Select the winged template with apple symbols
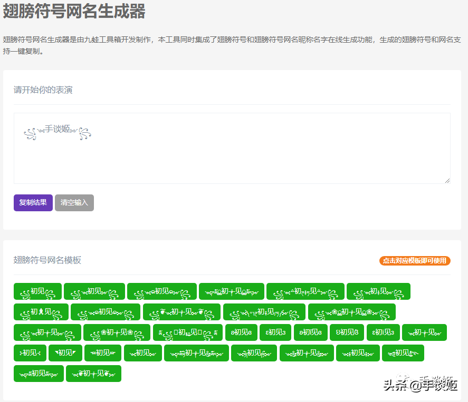The width and height of the screenshot is (468, 402). (182, 312)
